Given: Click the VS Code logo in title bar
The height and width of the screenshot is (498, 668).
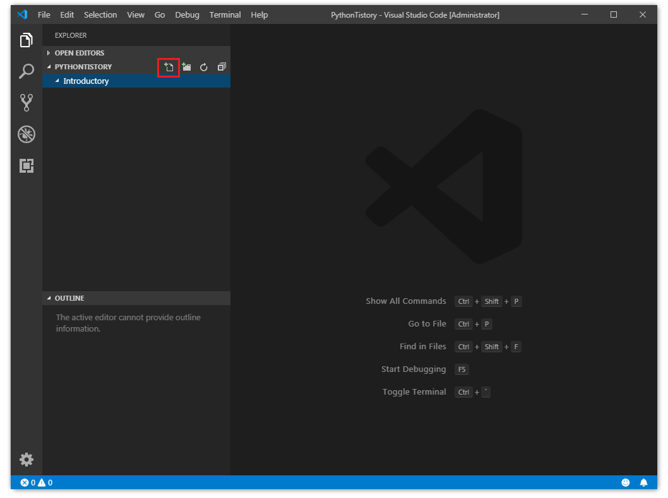Looking at the screenshot, I should (x=22, y=14).
